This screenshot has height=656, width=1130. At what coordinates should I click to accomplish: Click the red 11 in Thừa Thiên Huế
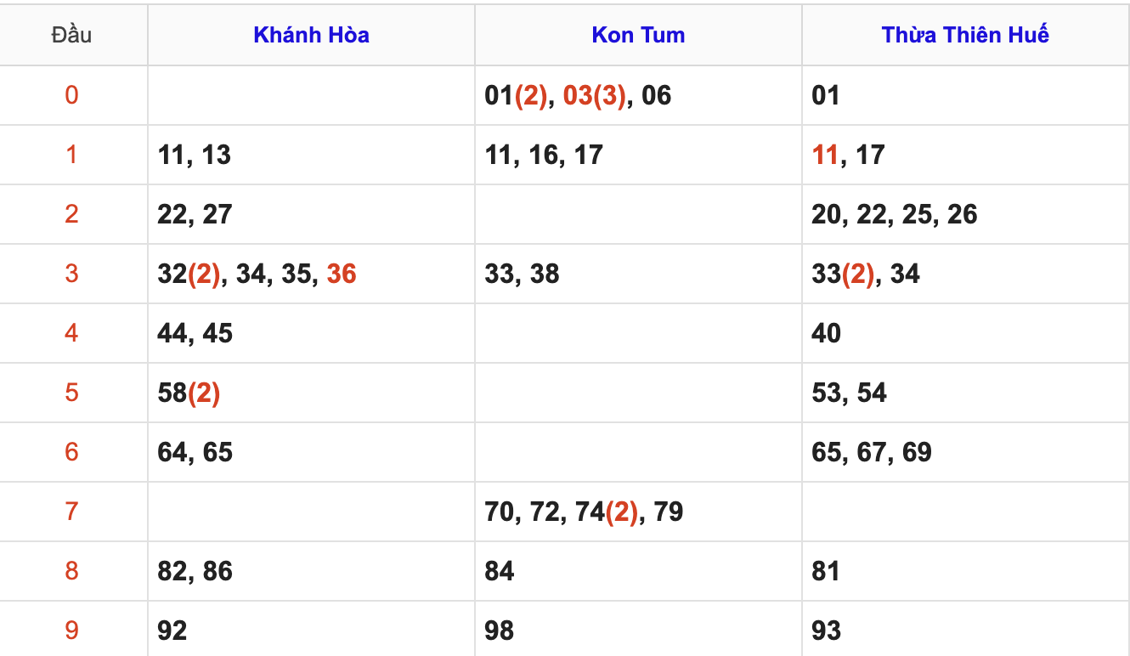(825, 155)
